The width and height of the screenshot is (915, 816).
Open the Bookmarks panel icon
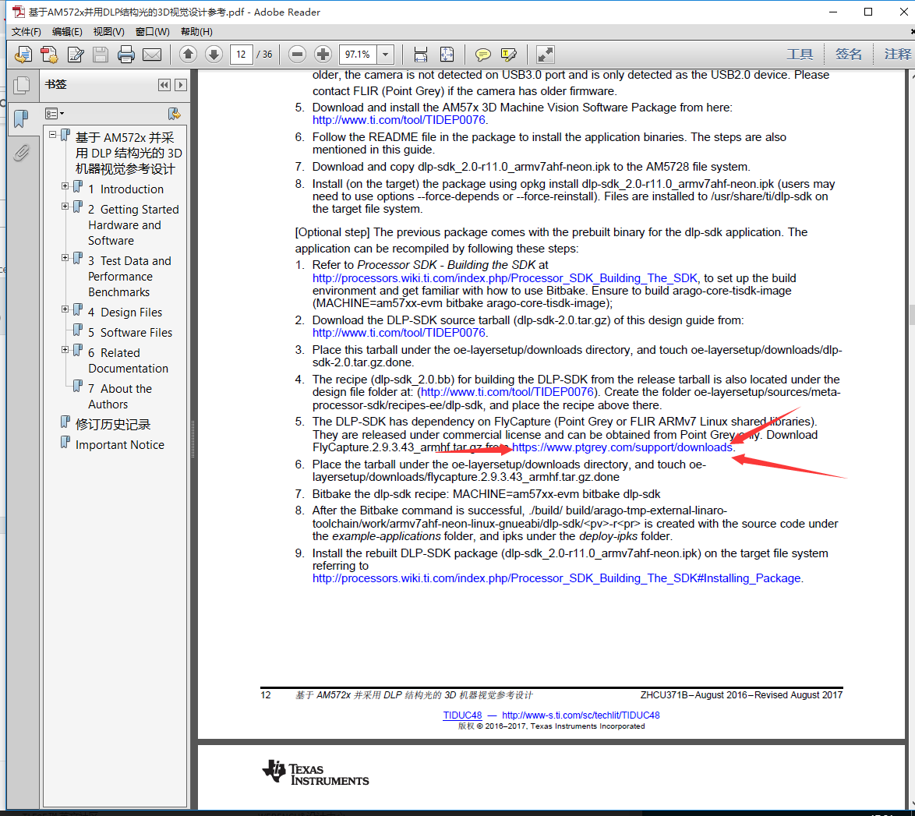(x=21, y=118)
